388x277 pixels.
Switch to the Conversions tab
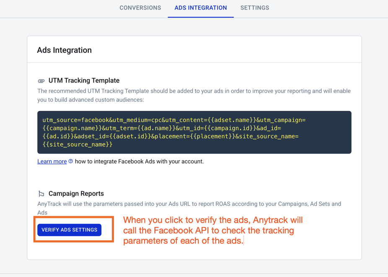click(x=140, y=8)
